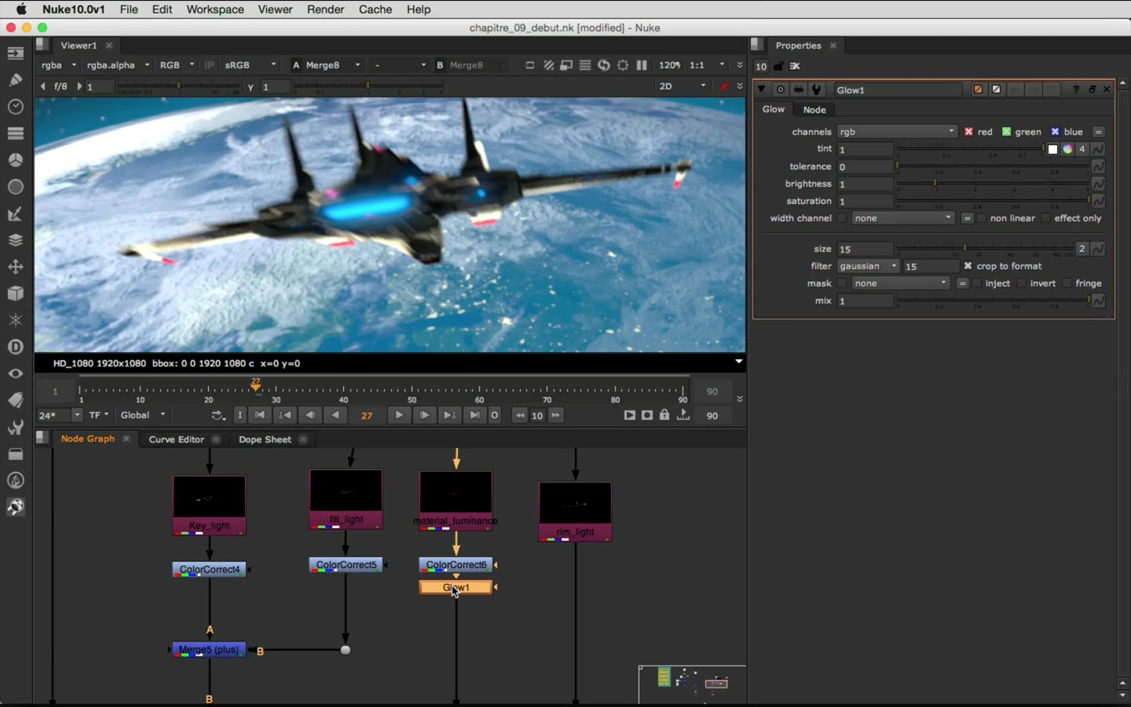
Task: Open the 3D nodes cube icon
Action: 15,293
